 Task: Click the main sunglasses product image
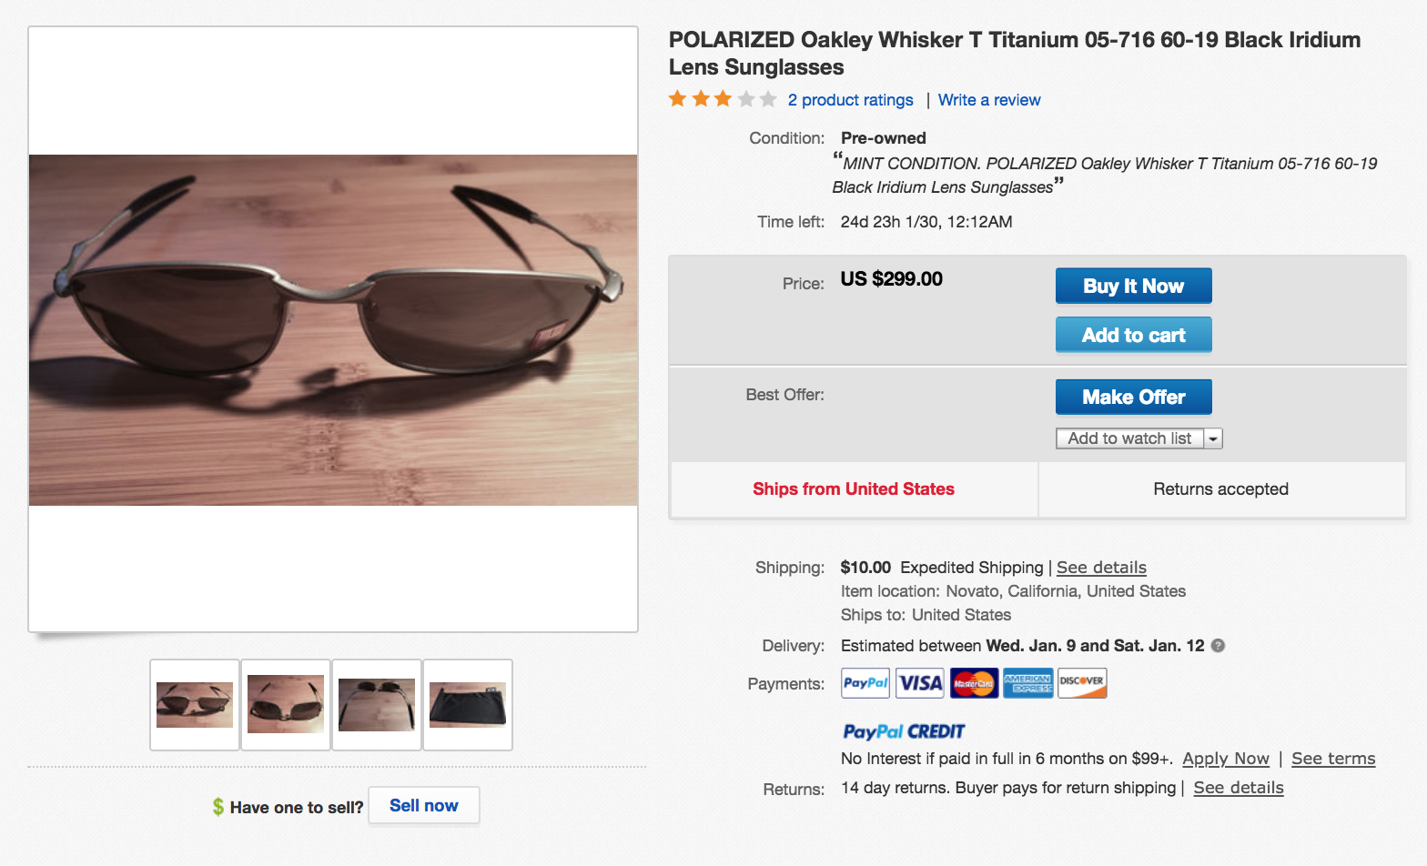333,329
